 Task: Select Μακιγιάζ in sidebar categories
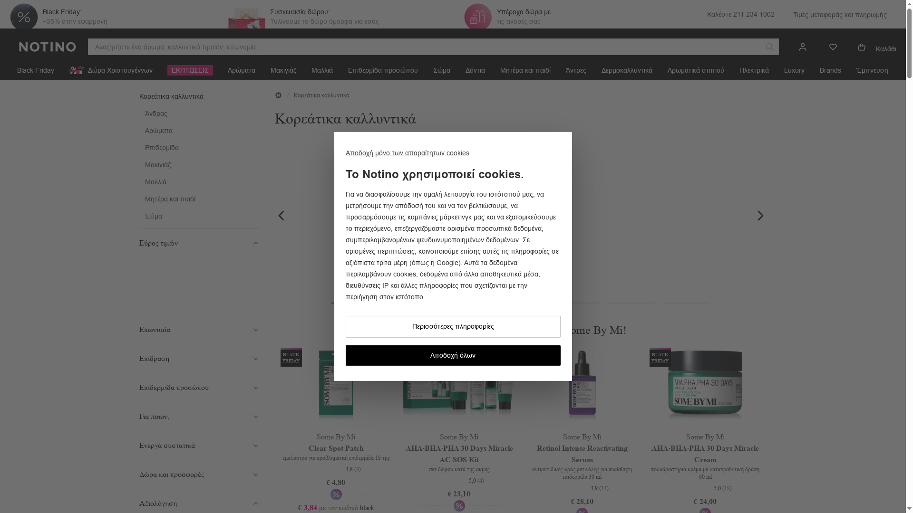tap(158, 165)
